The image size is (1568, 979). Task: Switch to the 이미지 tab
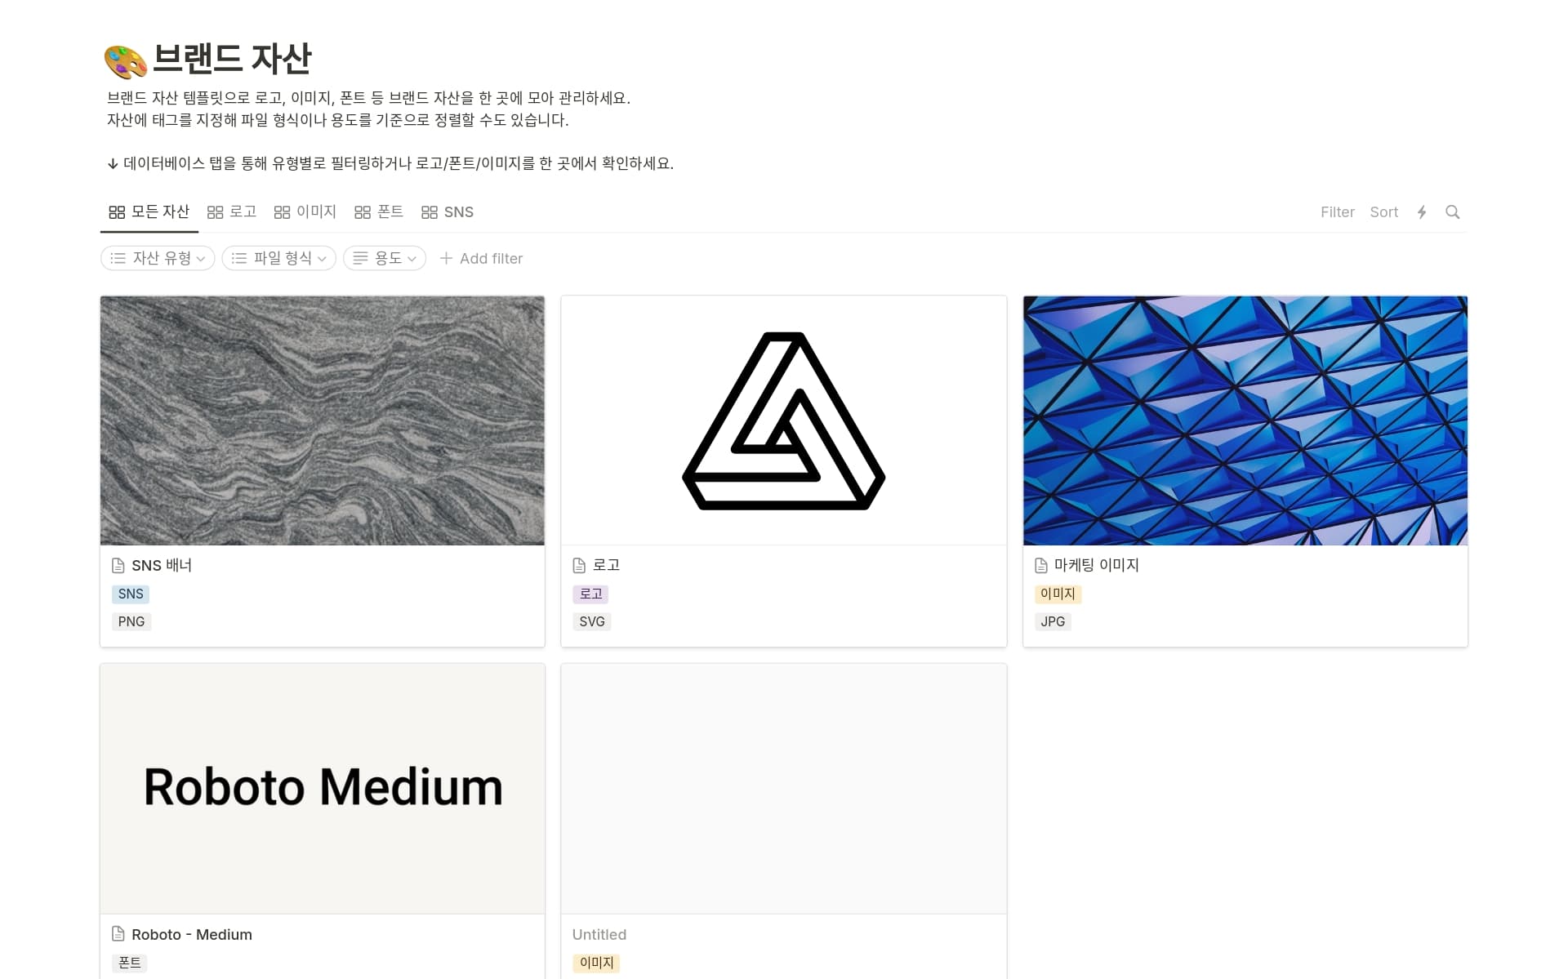pos(305,212)
